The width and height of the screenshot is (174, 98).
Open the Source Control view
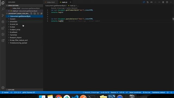click(3, 15)
